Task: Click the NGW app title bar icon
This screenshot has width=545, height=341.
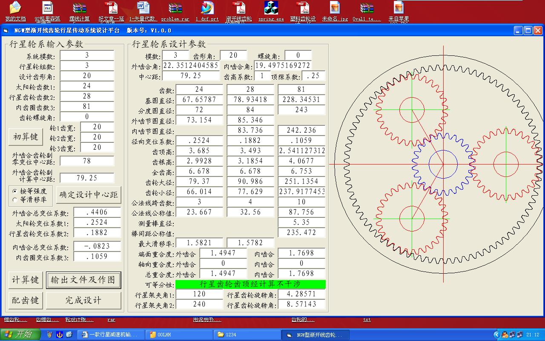Action: click(x=6, y=30)
